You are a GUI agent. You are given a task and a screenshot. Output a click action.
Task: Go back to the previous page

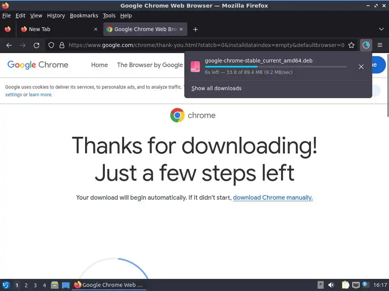point(9,45)
